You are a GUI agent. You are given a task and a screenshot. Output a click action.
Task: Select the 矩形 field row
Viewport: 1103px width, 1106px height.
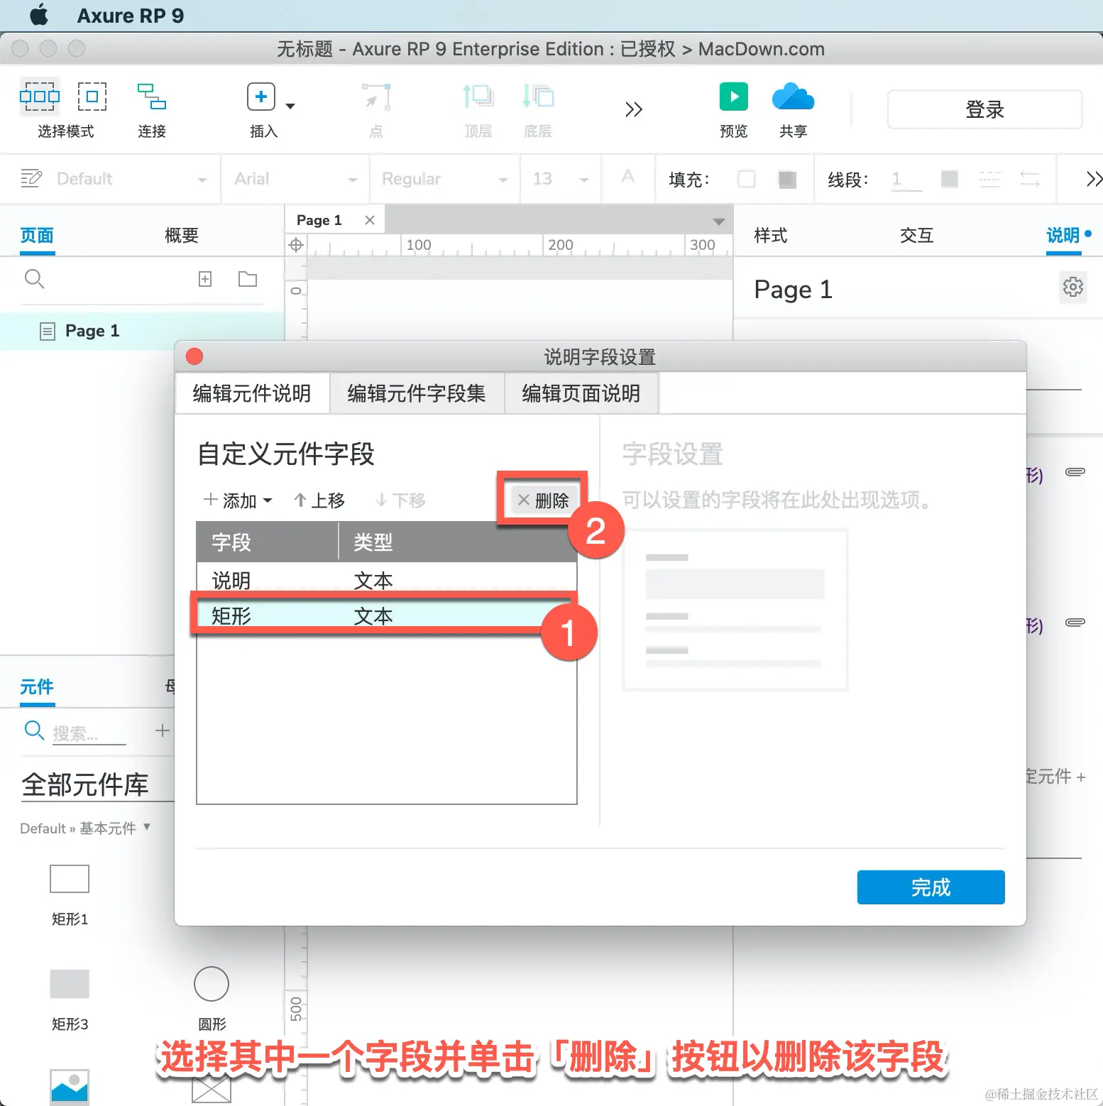(386, 615)
